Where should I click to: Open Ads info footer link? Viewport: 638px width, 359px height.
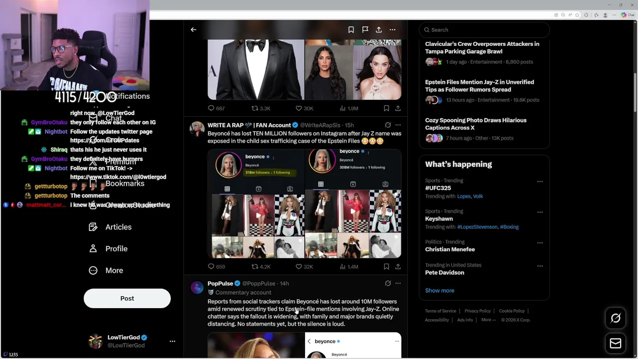coord(465,320)
